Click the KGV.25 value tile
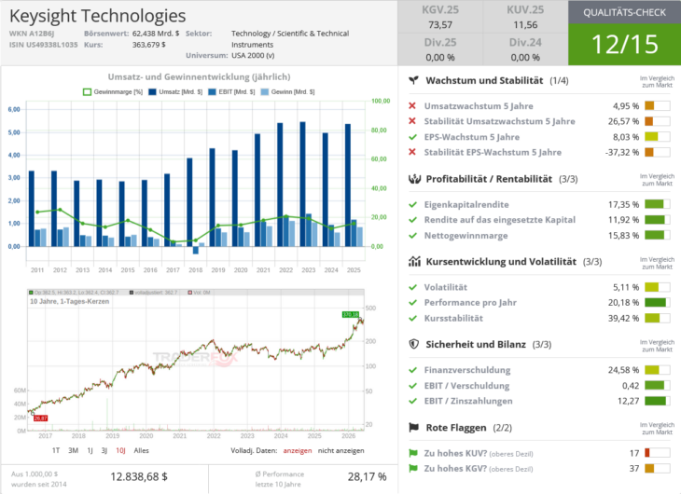 (x=440, y=17)
